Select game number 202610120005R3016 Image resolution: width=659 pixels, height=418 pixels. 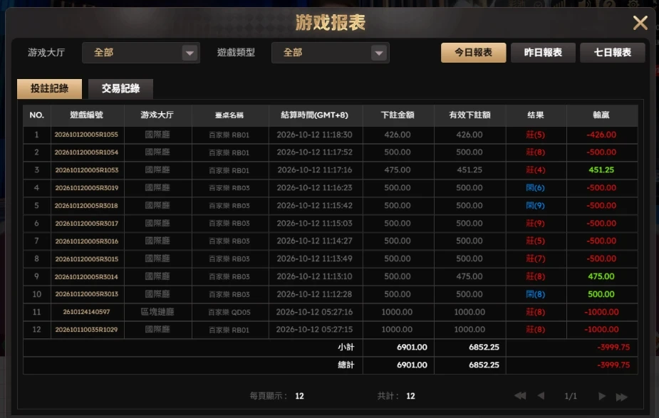point(87,241)
